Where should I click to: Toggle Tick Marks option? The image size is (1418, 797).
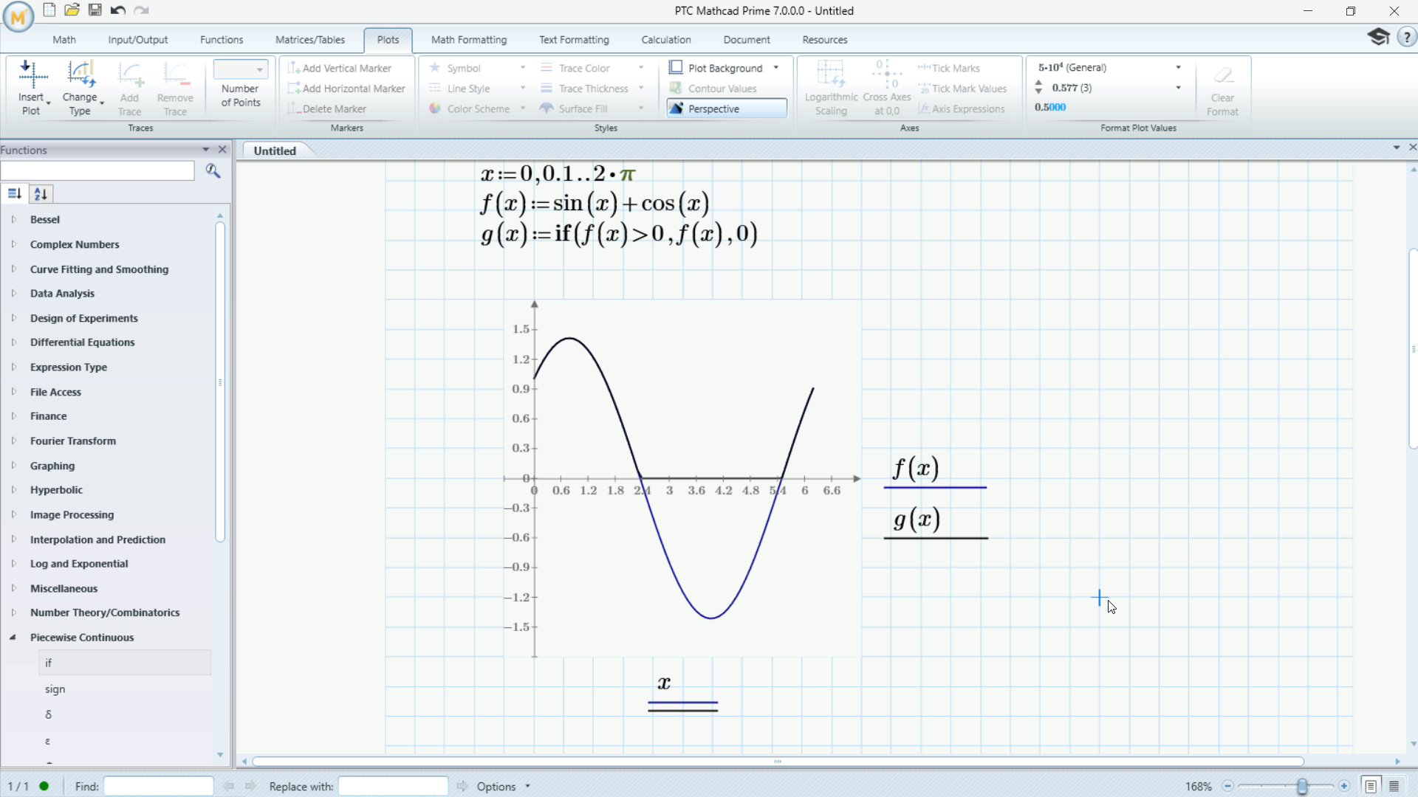click(949, 68)
